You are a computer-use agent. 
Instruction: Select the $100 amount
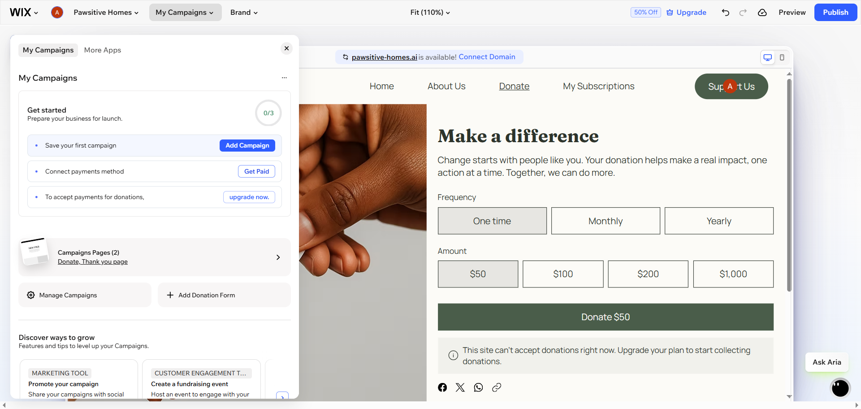coord(563,274)
